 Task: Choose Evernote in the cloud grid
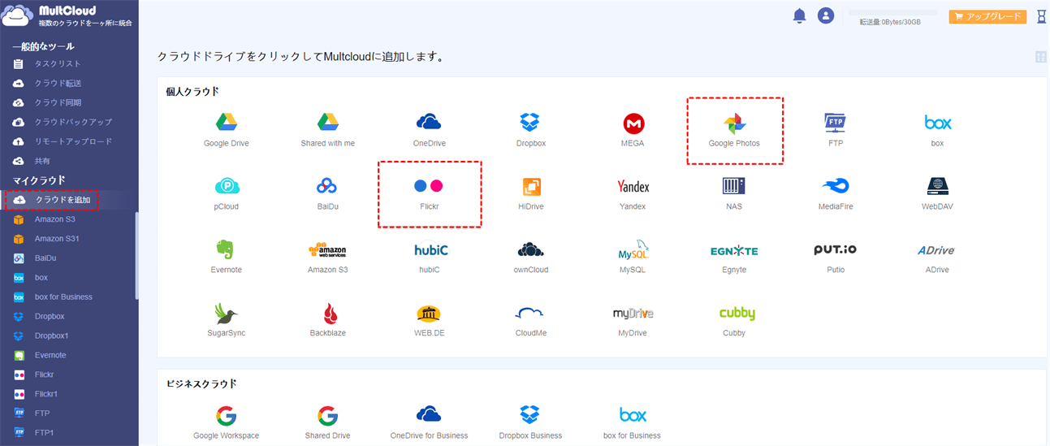coord(227,257)
